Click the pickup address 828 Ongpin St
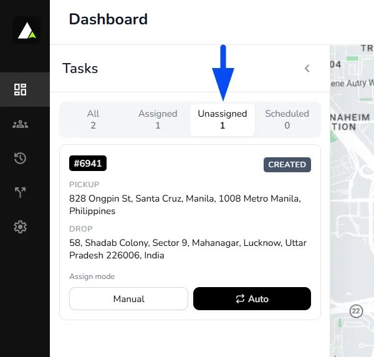The height and width of the screenshot is (357, 374). click(185, 205)
